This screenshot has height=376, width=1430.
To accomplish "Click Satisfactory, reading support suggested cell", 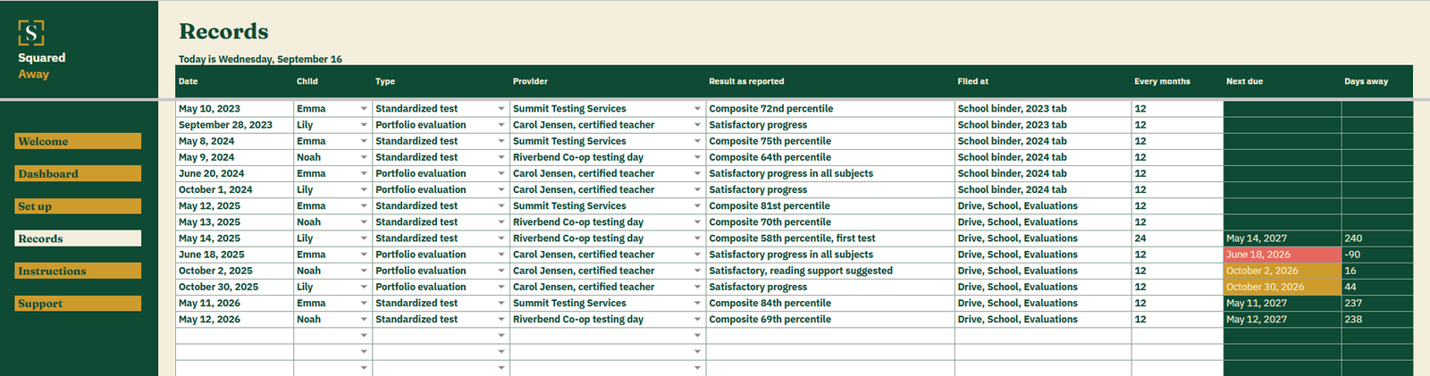I will [x=829, y=271].
